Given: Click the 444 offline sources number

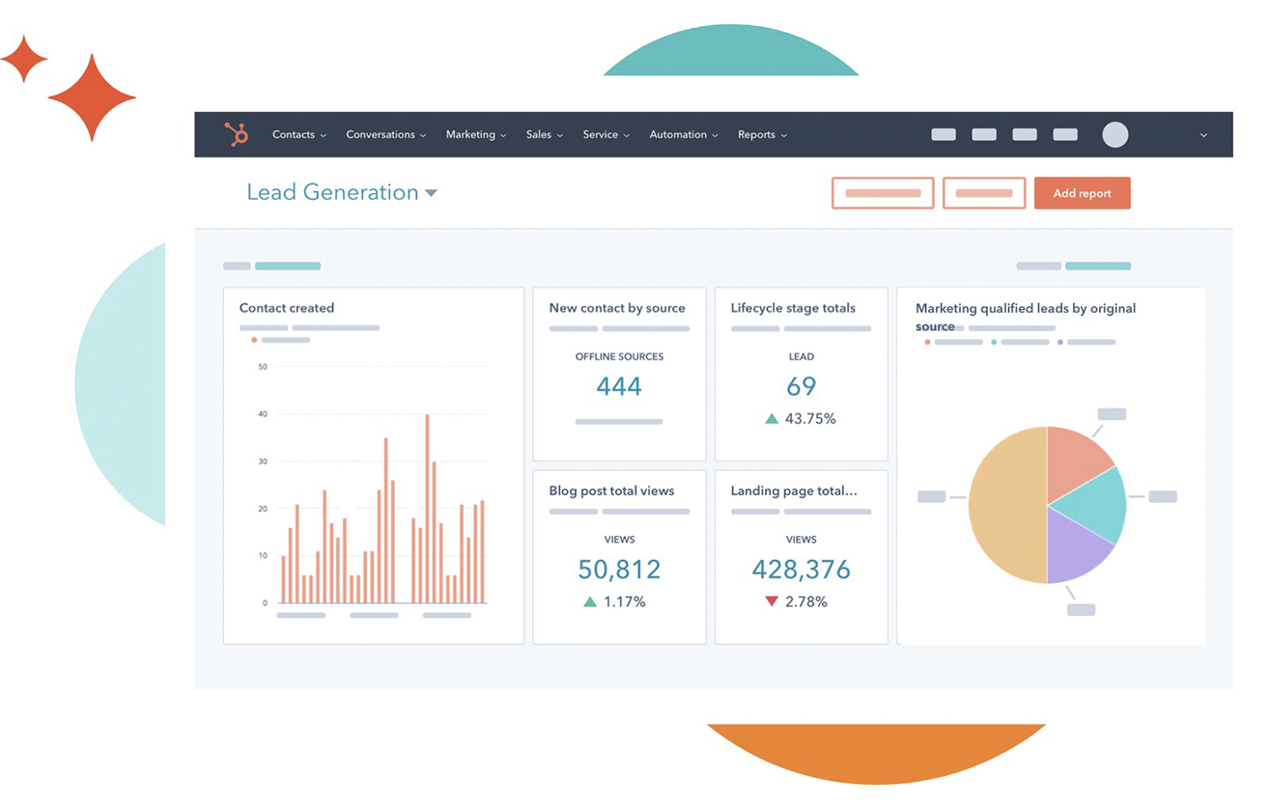Looking at the screenshot, I should (x=618, y=386).
